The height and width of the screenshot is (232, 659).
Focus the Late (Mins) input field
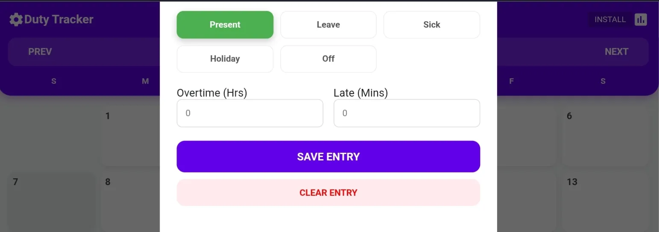click(x=407, y=113)
